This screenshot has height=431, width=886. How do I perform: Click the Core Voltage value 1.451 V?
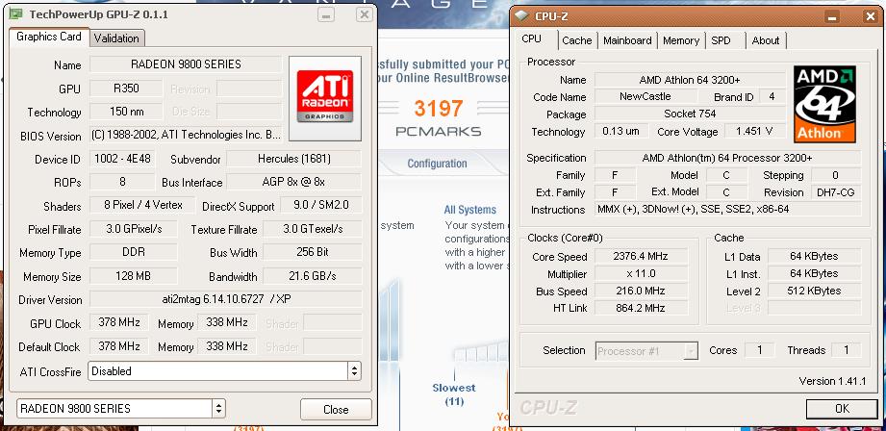click(754, 131)
